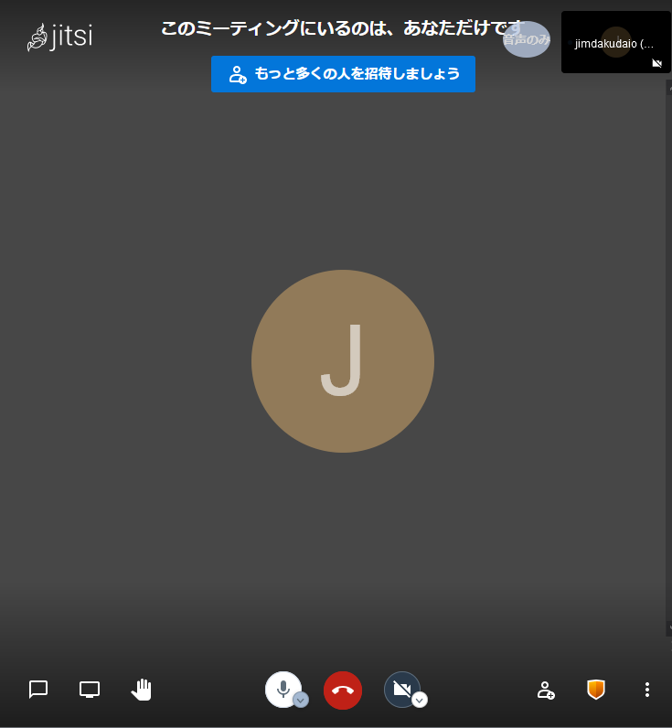Click the large J avatar circle
672x728 pixels.
point(343,361)
